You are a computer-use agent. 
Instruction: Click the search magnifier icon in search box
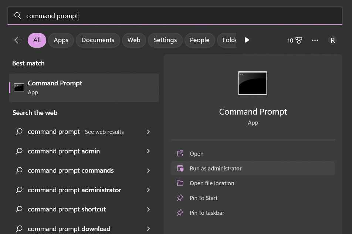[x=17, y=16]
